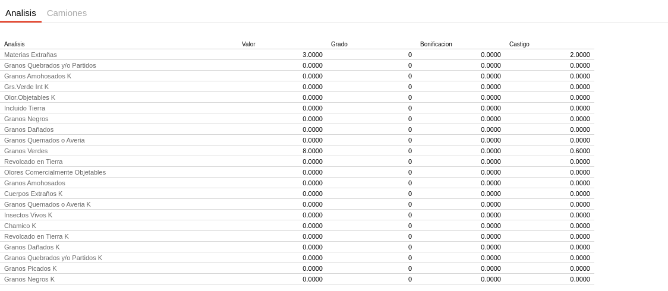Switch to the Camiones tab
The image size is (668, 291).
[67, 13]
